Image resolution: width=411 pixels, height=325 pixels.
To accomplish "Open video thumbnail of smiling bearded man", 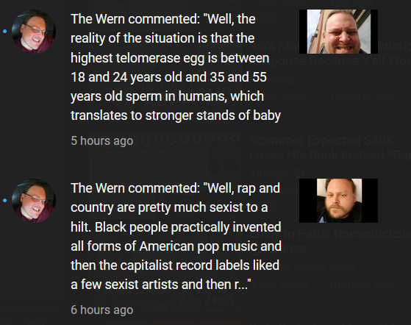I will (338, 32).
